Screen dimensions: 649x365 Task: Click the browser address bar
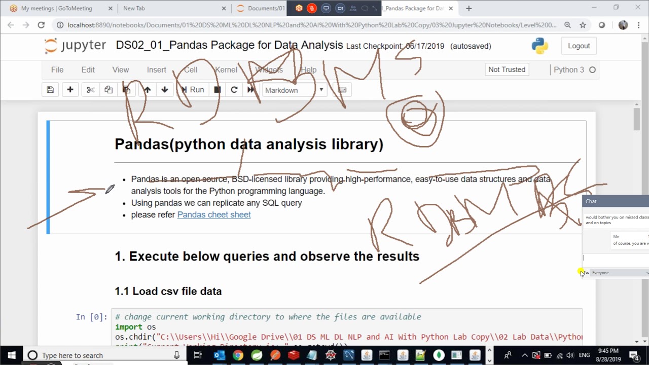point(312,25)
